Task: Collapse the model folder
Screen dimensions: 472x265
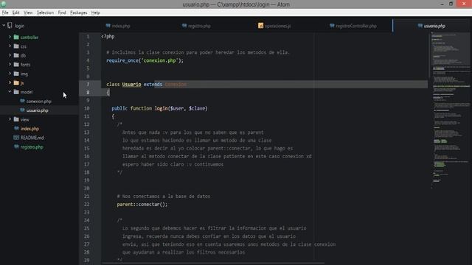Action: [10, 91]
